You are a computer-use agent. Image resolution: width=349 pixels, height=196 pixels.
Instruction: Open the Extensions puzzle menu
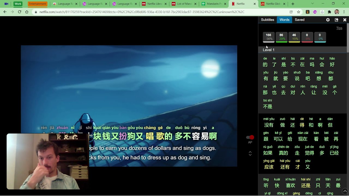[x=329, y=12]
